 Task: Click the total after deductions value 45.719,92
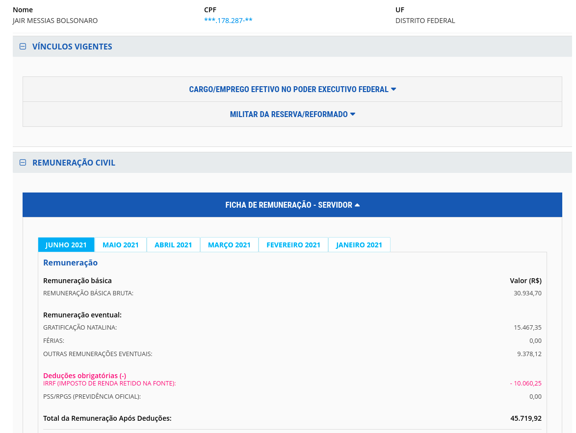pos(526,418)
